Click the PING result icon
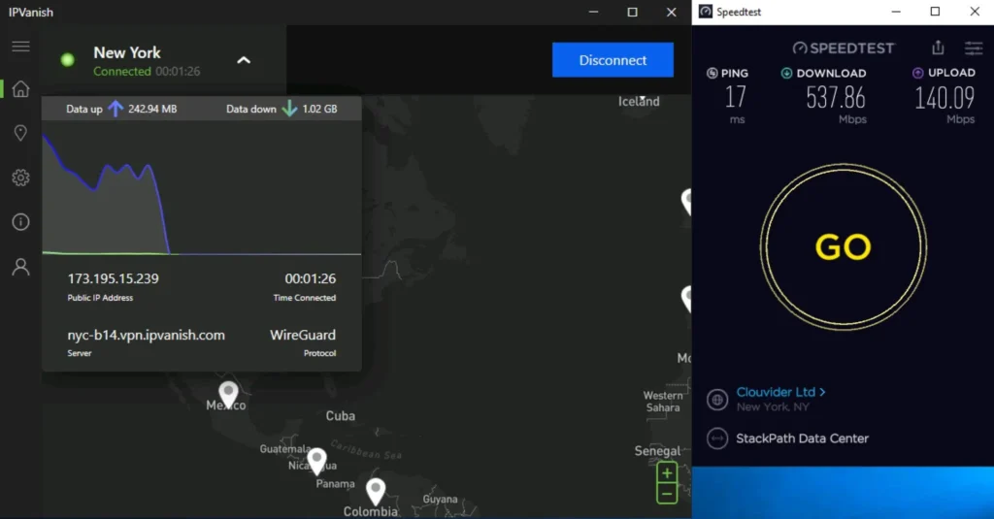The width and height of the screenshot is (994, 519). coord(712,73)
